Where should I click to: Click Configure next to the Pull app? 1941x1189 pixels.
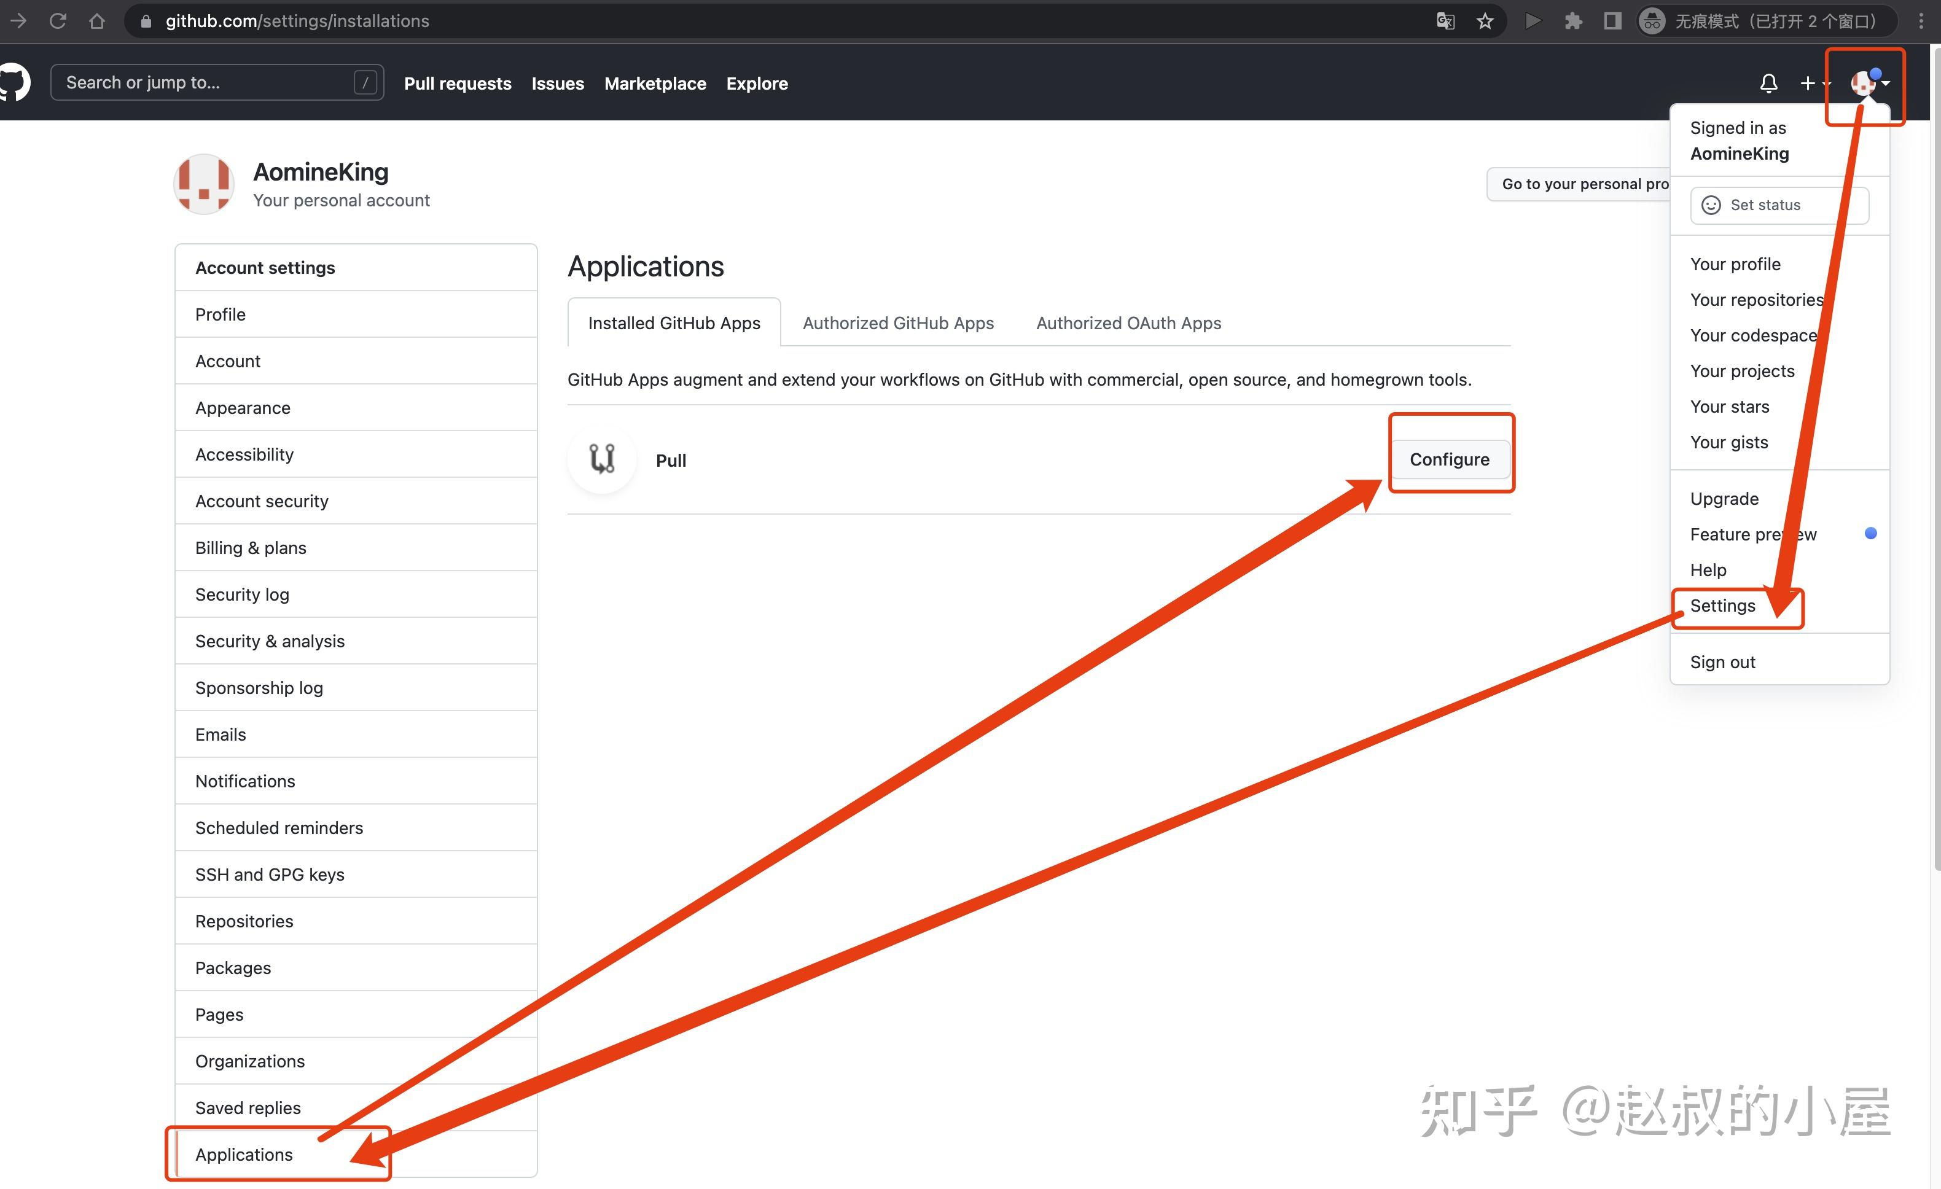point(1450,459)
